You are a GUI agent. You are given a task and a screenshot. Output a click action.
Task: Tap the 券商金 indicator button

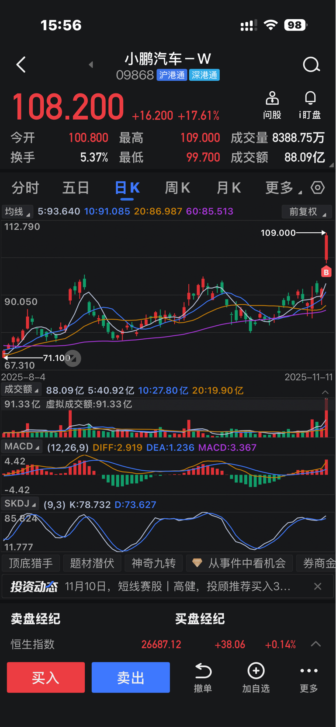316,563
